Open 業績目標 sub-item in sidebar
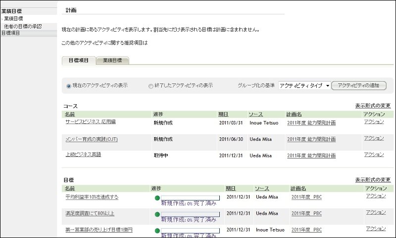 click(x=13, y=19)
